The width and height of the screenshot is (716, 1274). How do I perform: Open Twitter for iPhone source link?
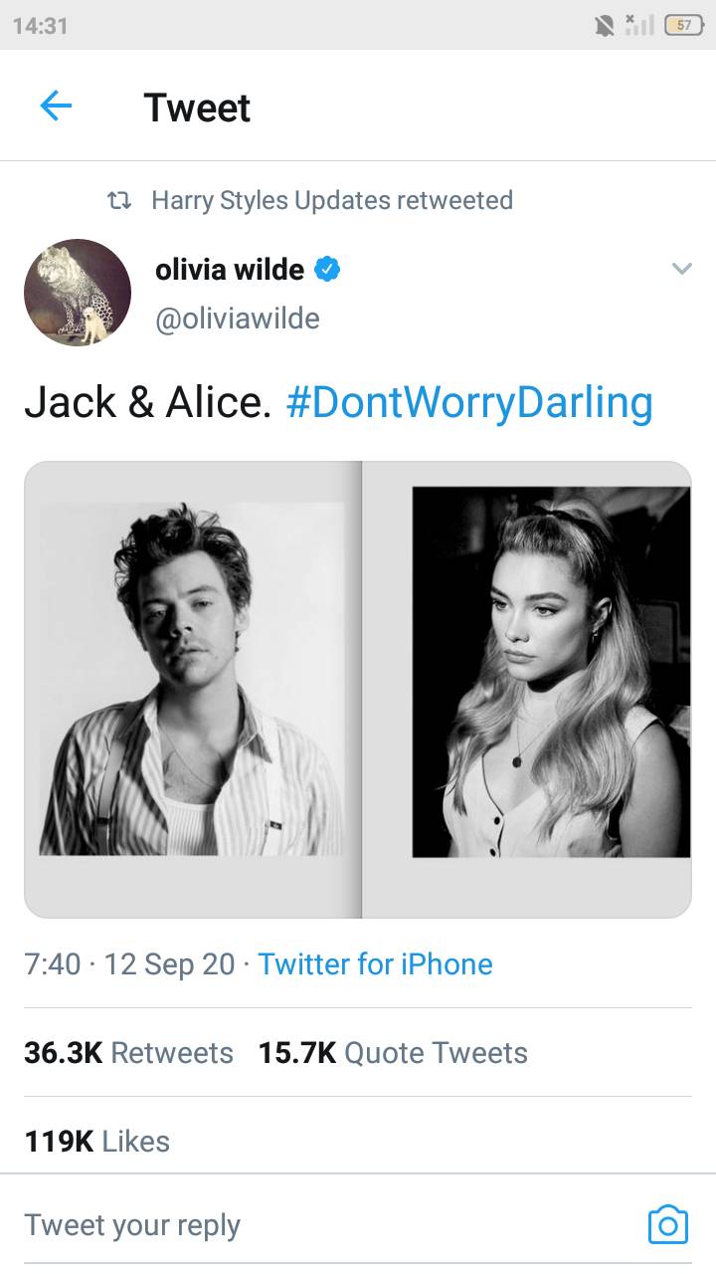coord(375,963)
